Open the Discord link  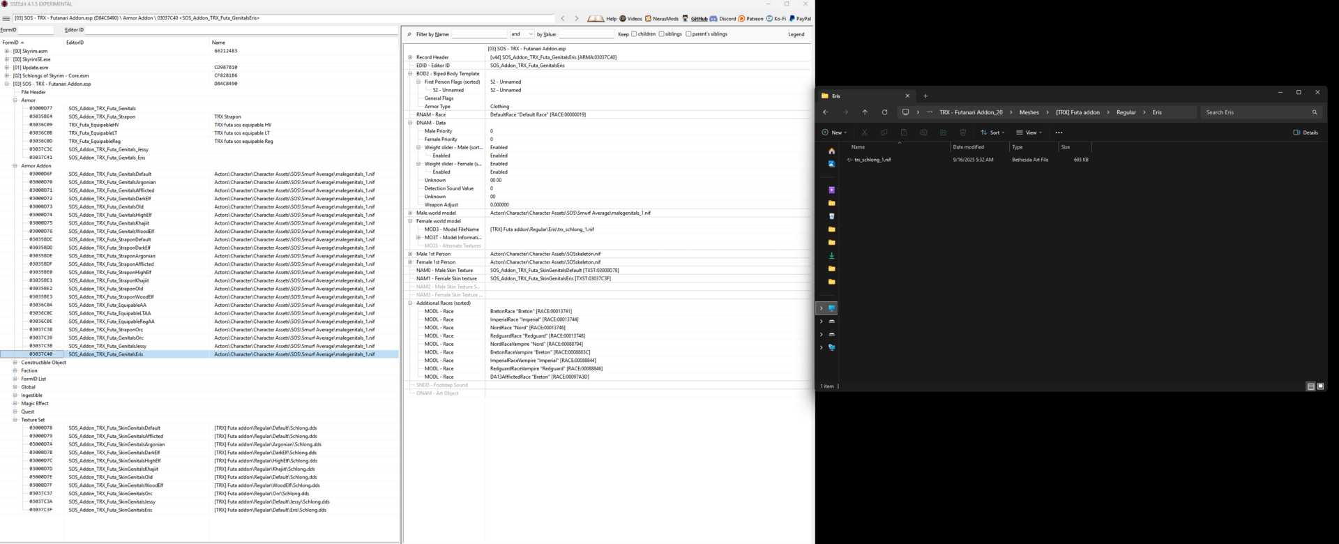(723, 19)
